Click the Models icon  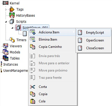click(x=6, y=52)
